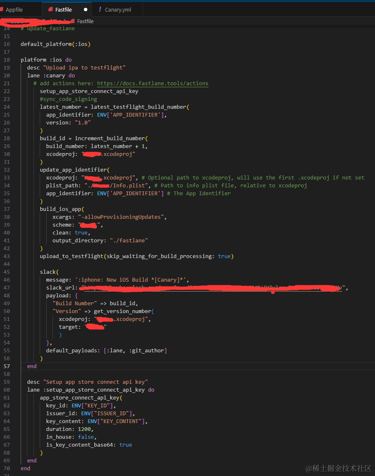Click the YAML exclamation icon on Canary.yml tab
This screenshot has height=476, width=375.
100,10
